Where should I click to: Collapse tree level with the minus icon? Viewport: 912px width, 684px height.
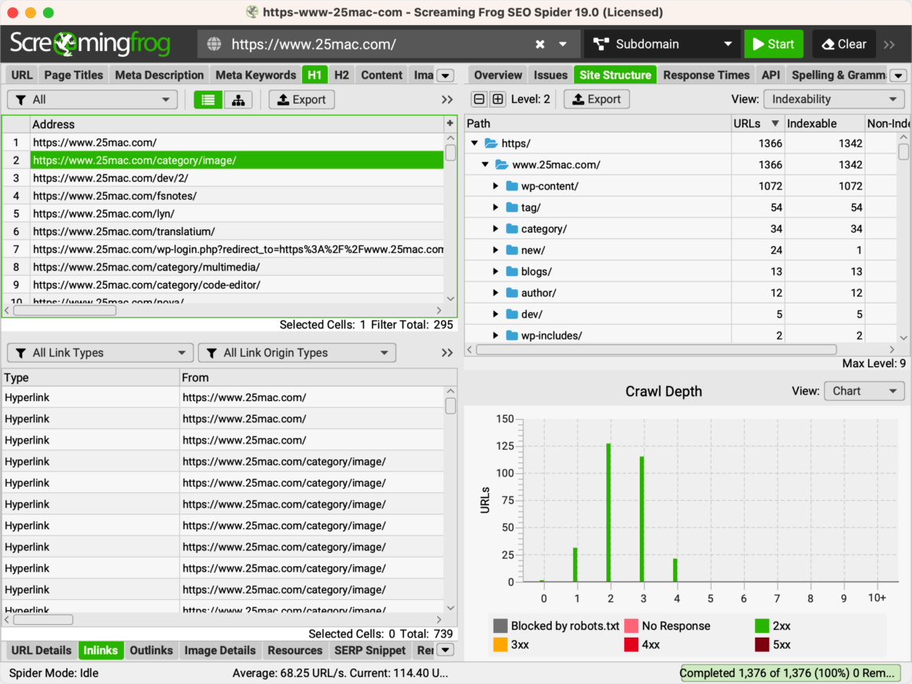coord(479,99)
